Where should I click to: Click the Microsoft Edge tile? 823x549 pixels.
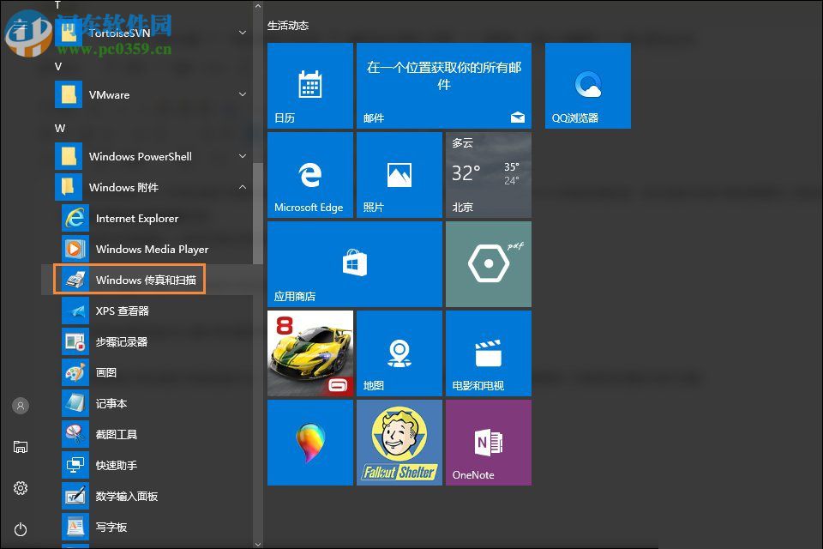(x=309, y=175)
